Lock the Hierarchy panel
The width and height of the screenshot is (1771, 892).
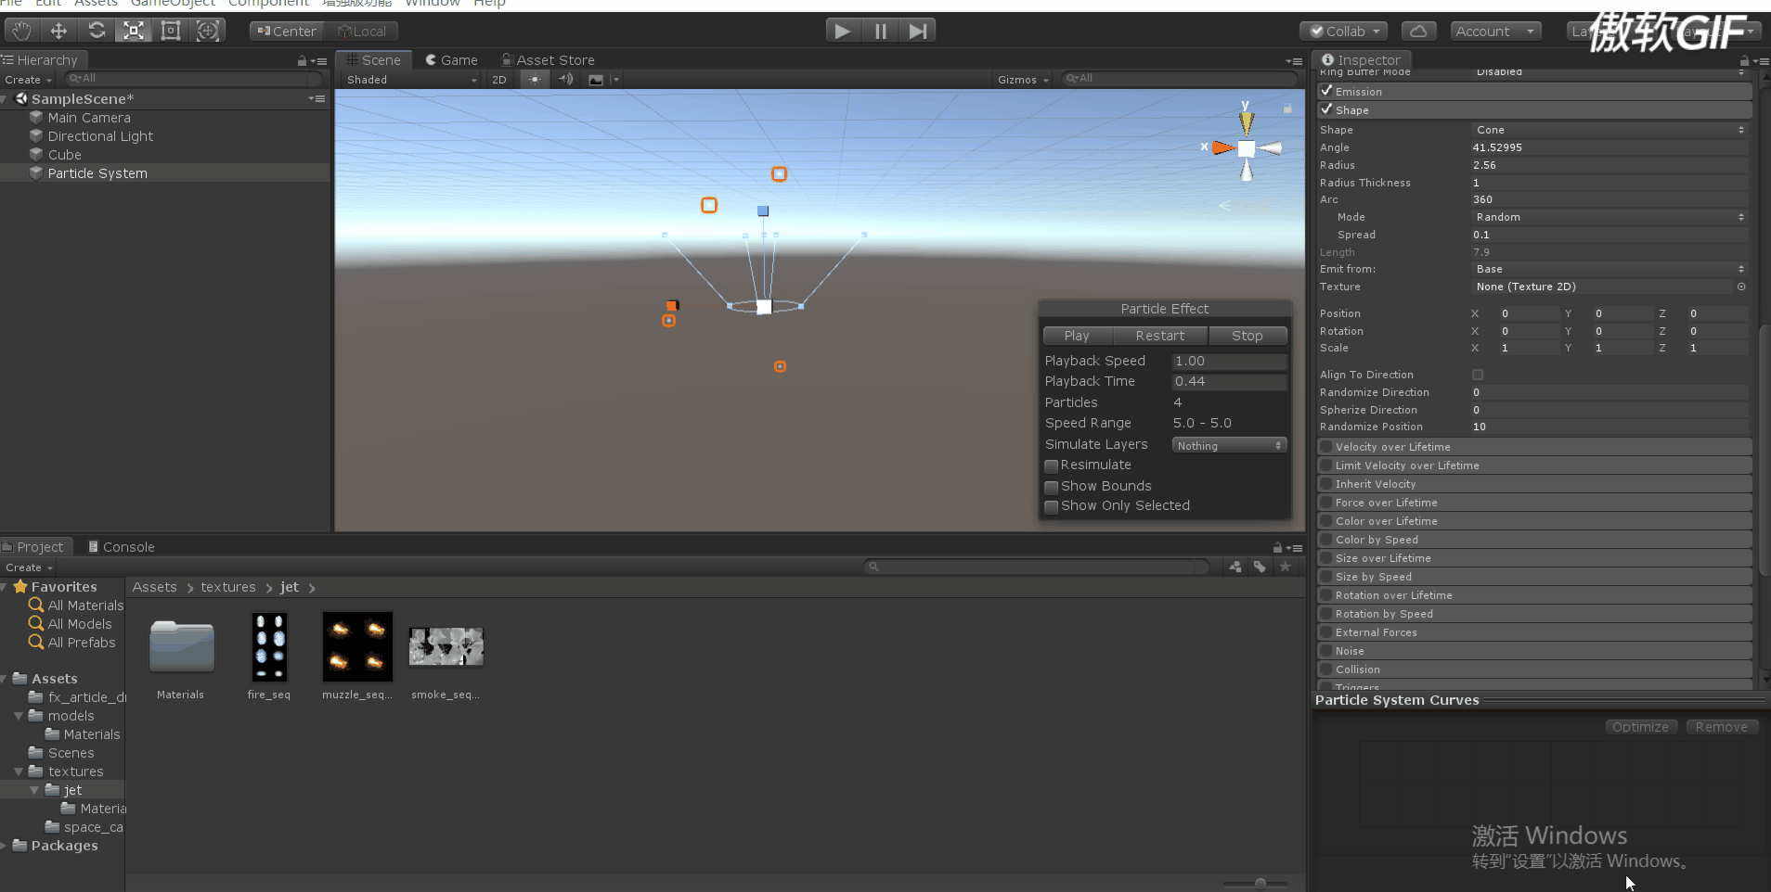[302, 60]
